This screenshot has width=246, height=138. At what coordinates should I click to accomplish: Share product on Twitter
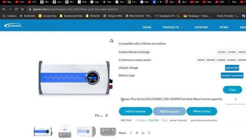pos(137,133)
